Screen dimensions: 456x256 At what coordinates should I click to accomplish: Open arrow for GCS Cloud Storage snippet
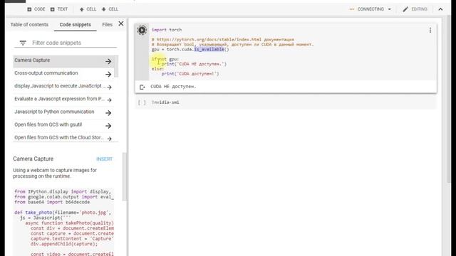tap(109, 139)
